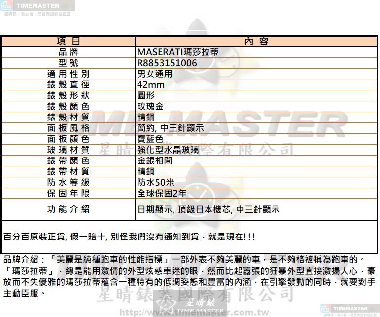380x317 pixels.
Task: Select the 錶帶材質 row label
Action: (x=69, y=171)
